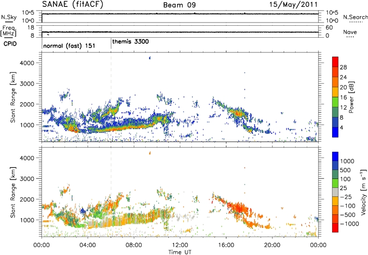
Task: Select the Beam 09 heading
Action: point(179,5)
